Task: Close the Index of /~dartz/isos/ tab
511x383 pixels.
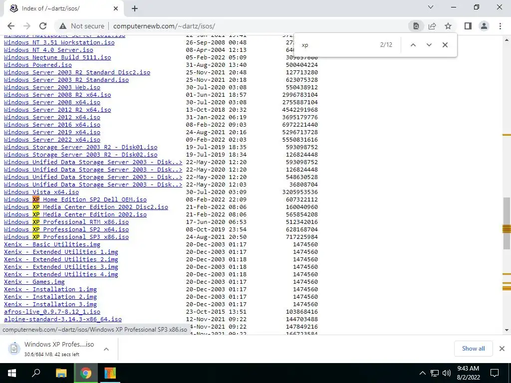Action: [x=116, y=8]
